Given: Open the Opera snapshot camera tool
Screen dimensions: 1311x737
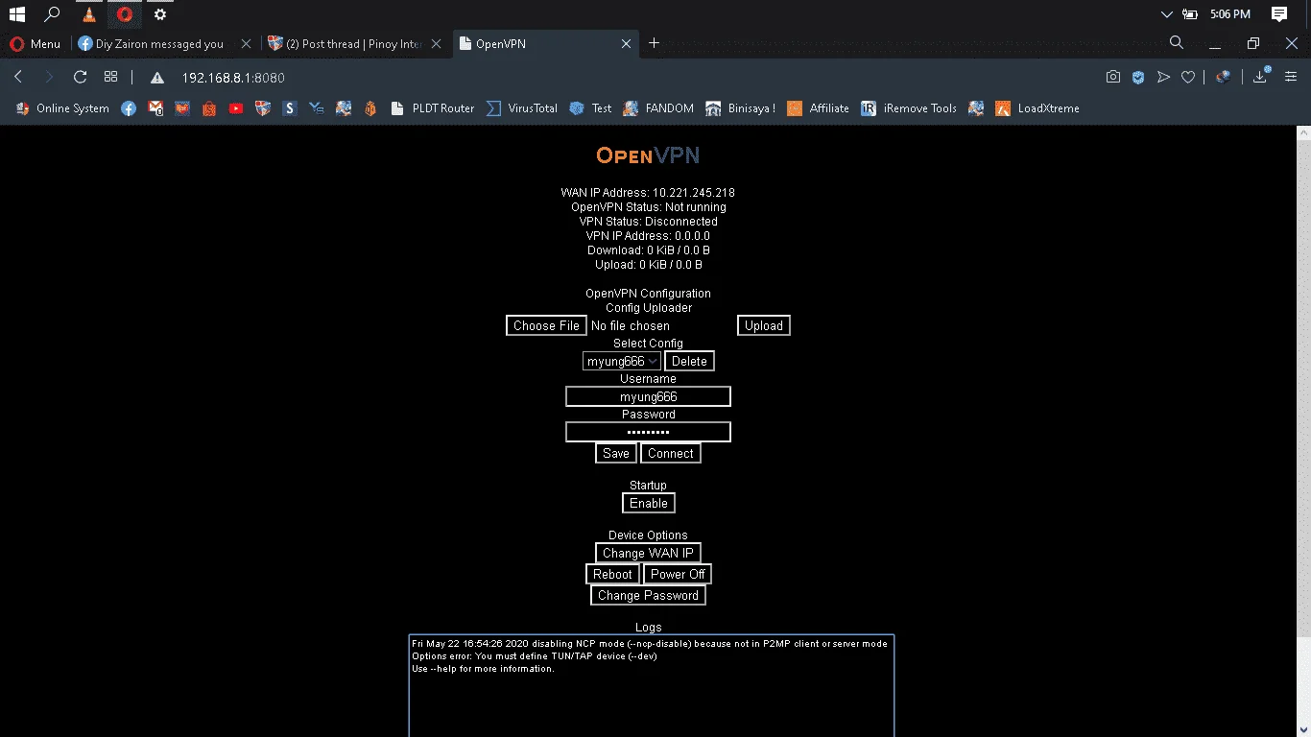Looking at the screenshot, I should click(x=1113, y=77).
